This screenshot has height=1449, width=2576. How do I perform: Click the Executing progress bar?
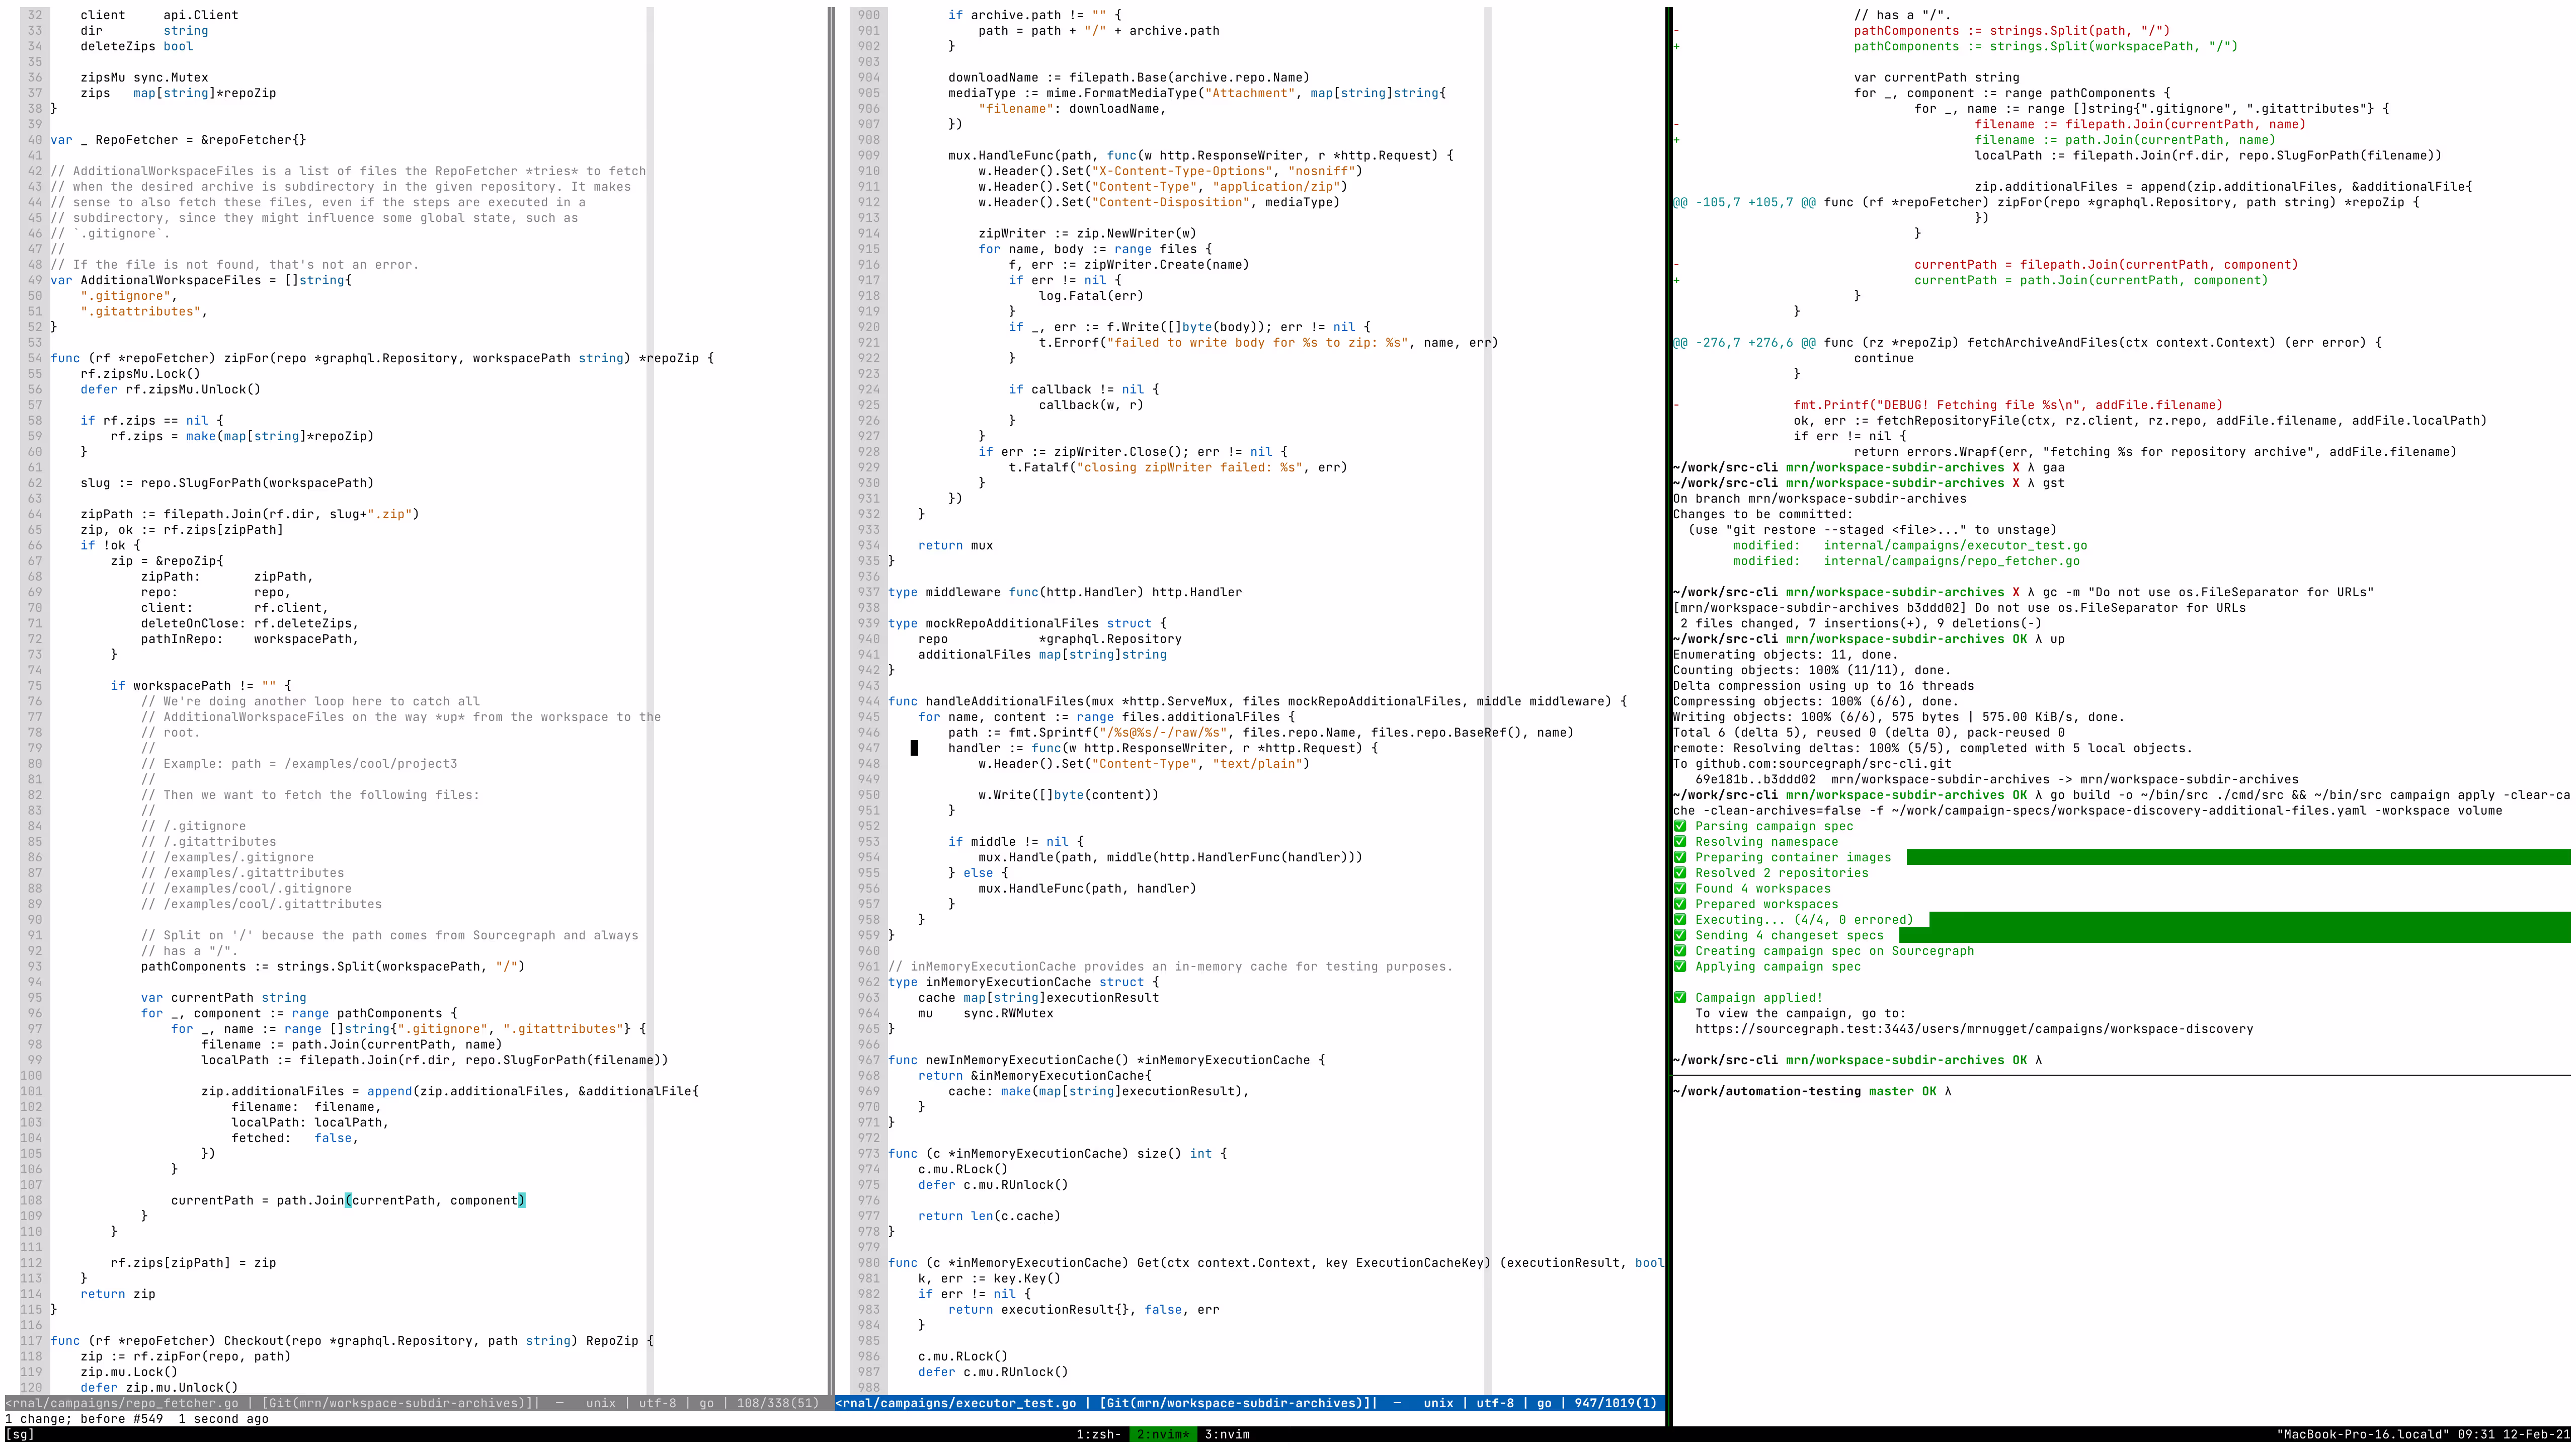[x=2249, y=920]
